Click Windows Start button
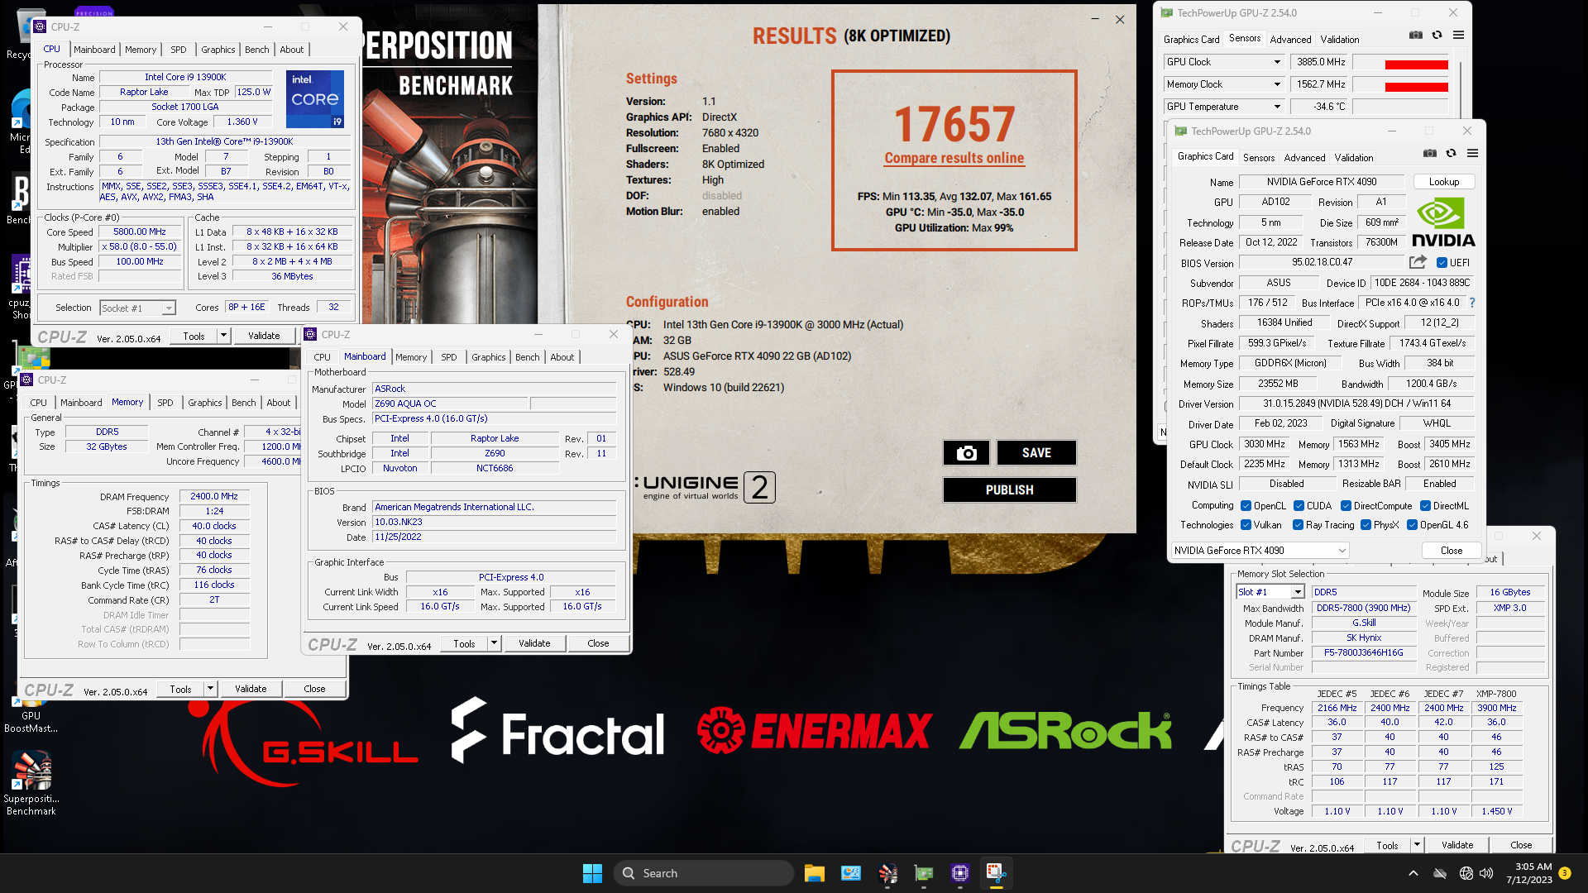 tap(592, 873)
